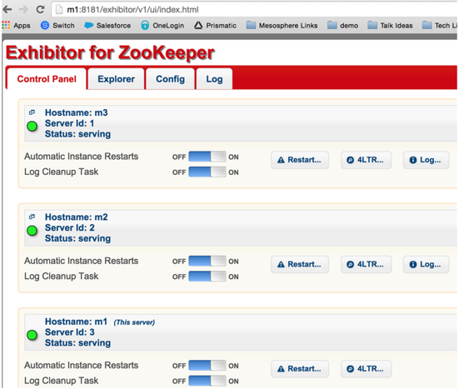The height and width of the screenshot is (389, 459).
Task: Open the Switch bookmark
Action: click(57, 26)
